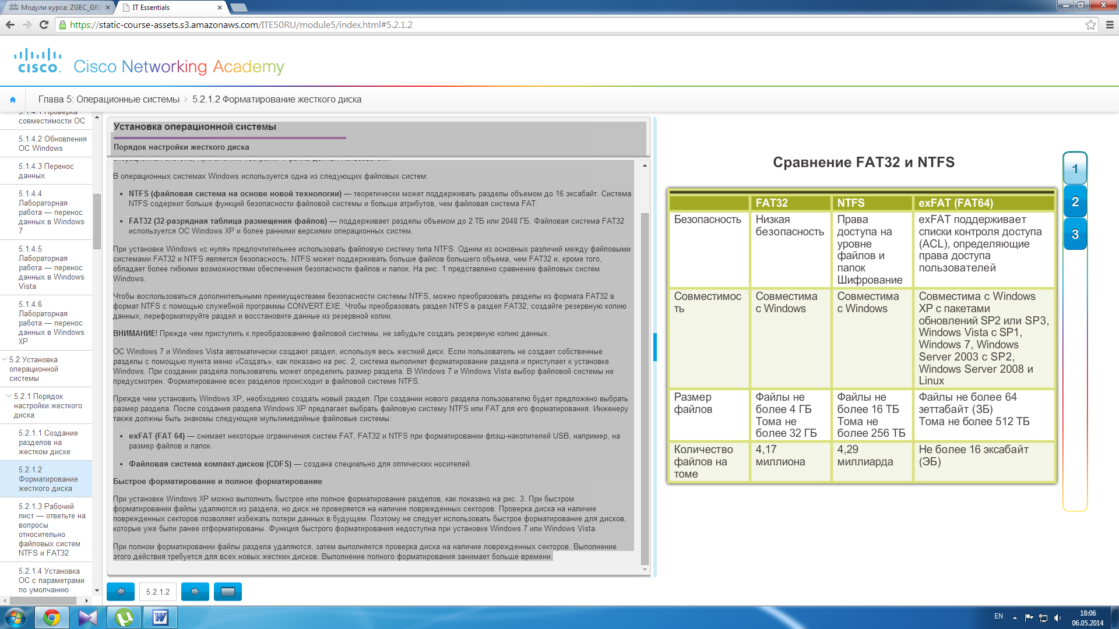Click sidebar horizontal scroll right arrow
Viewport: 1119px width, 629px height.
(87, 600)
